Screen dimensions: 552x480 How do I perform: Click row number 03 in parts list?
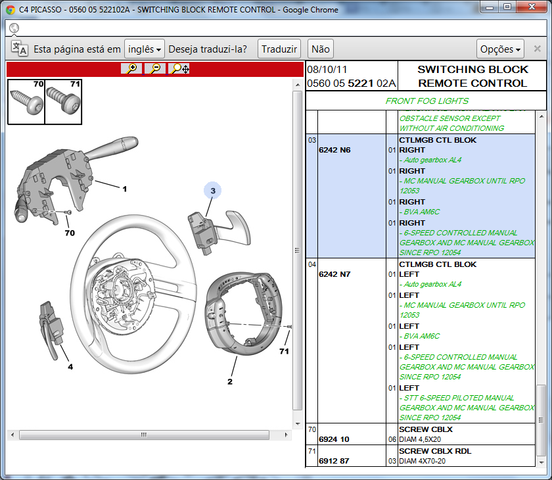coord(312,140)
